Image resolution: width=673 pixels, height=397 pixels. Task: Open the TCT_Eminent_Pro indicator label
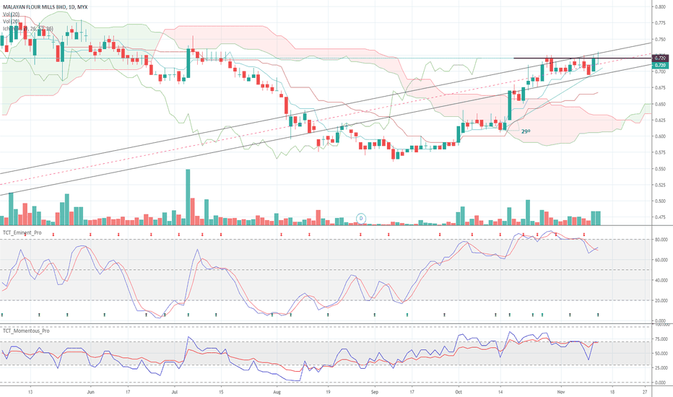[x=22, y=232]
